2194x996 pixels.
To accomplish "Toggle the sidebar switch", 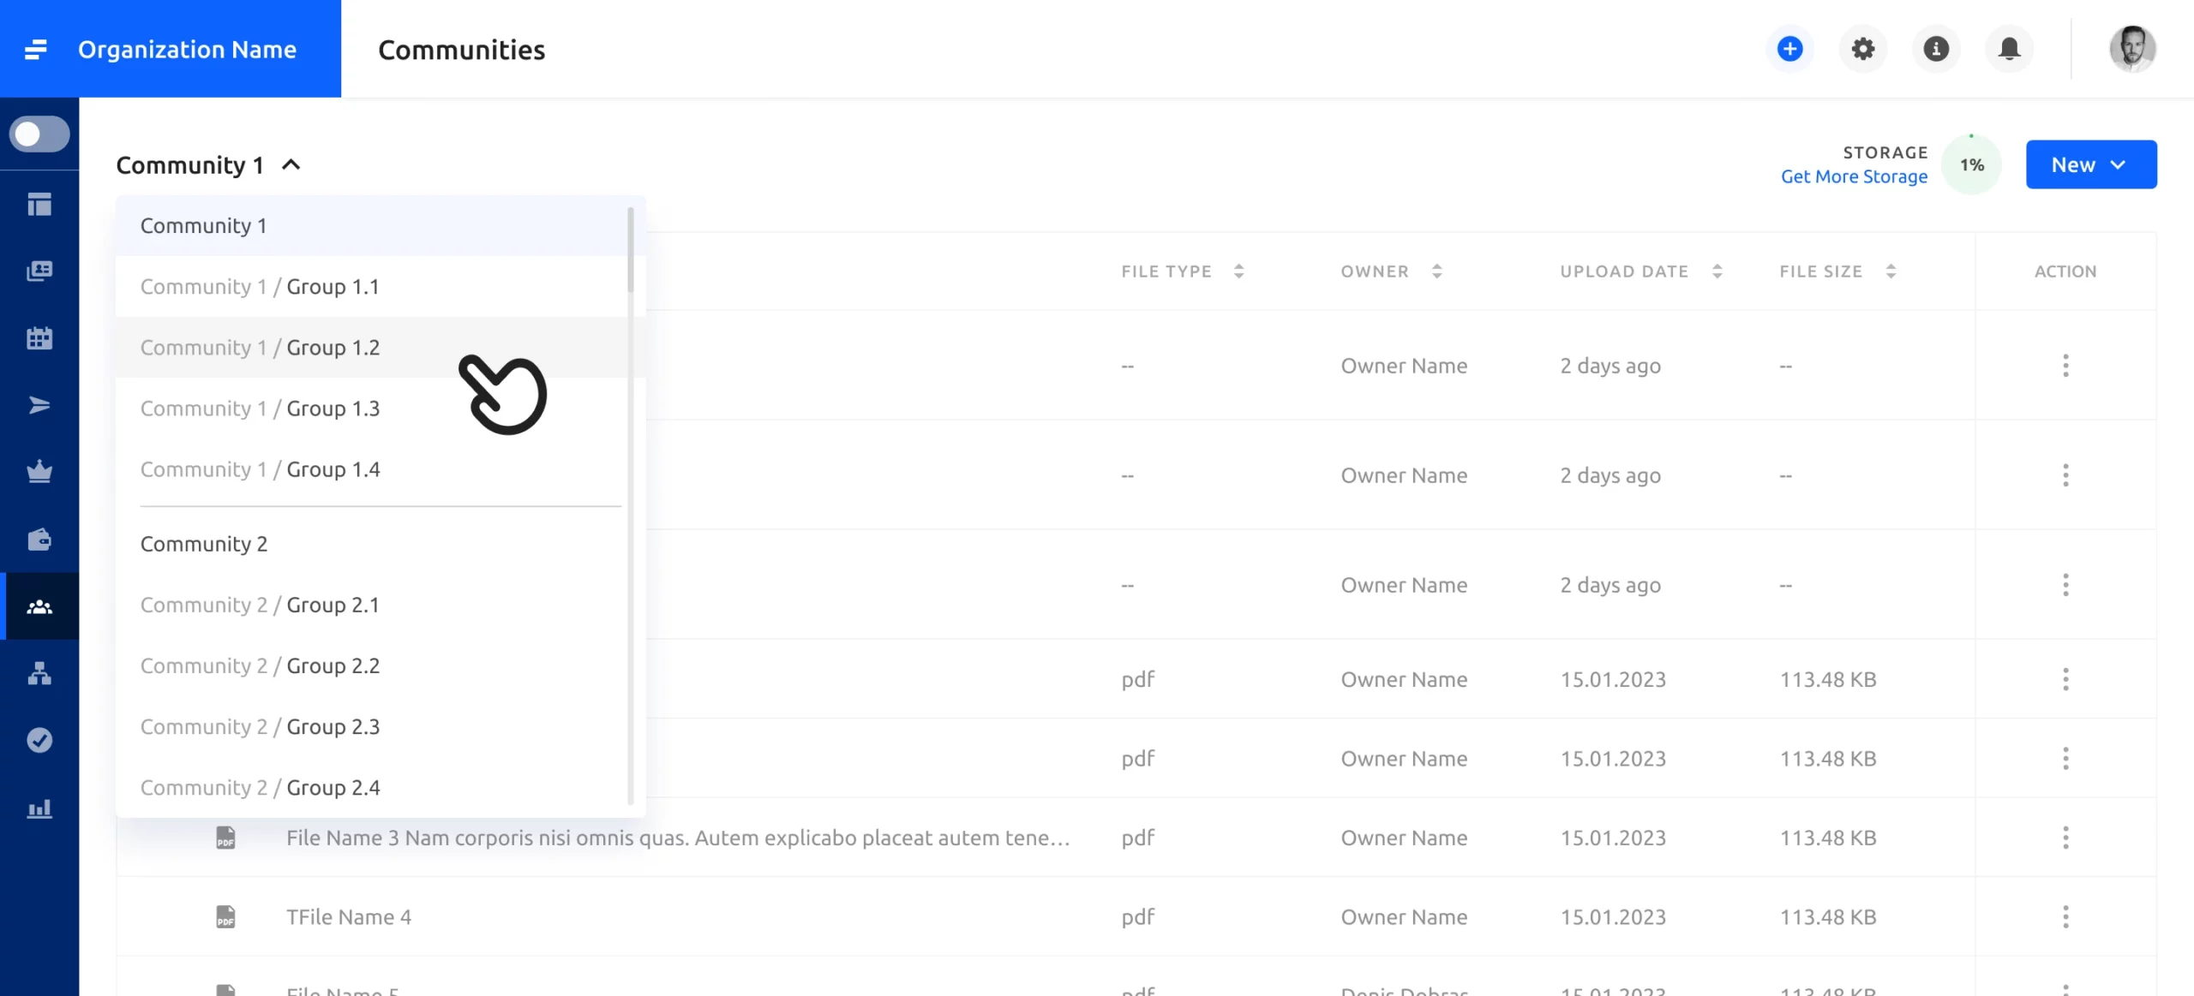I will click(39, 134).
